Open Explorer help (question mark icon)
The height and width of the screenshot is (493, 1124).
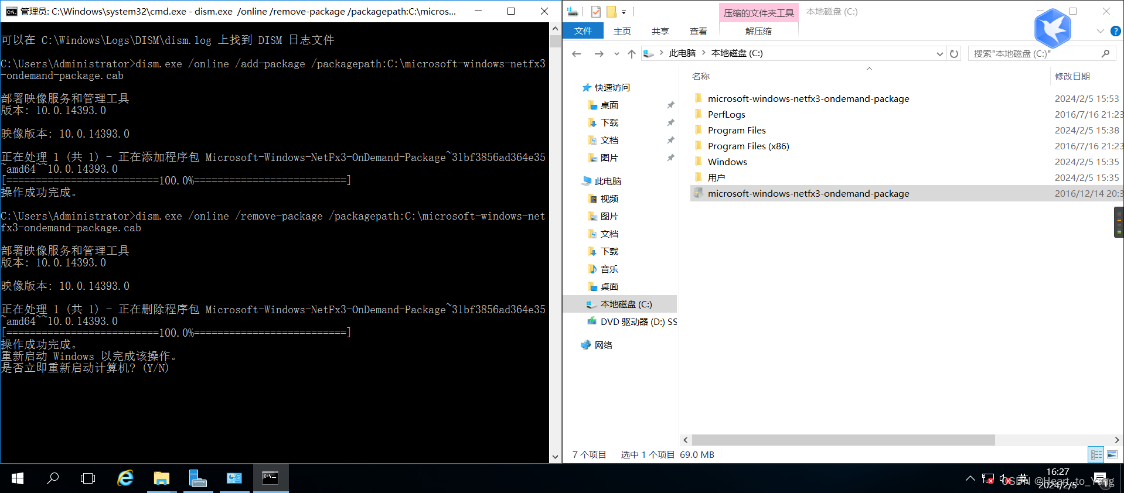(x=1116, y=31)
